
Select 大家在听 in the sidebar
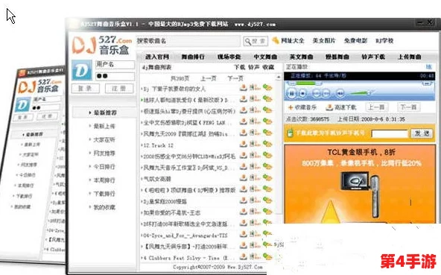point(104,139)
